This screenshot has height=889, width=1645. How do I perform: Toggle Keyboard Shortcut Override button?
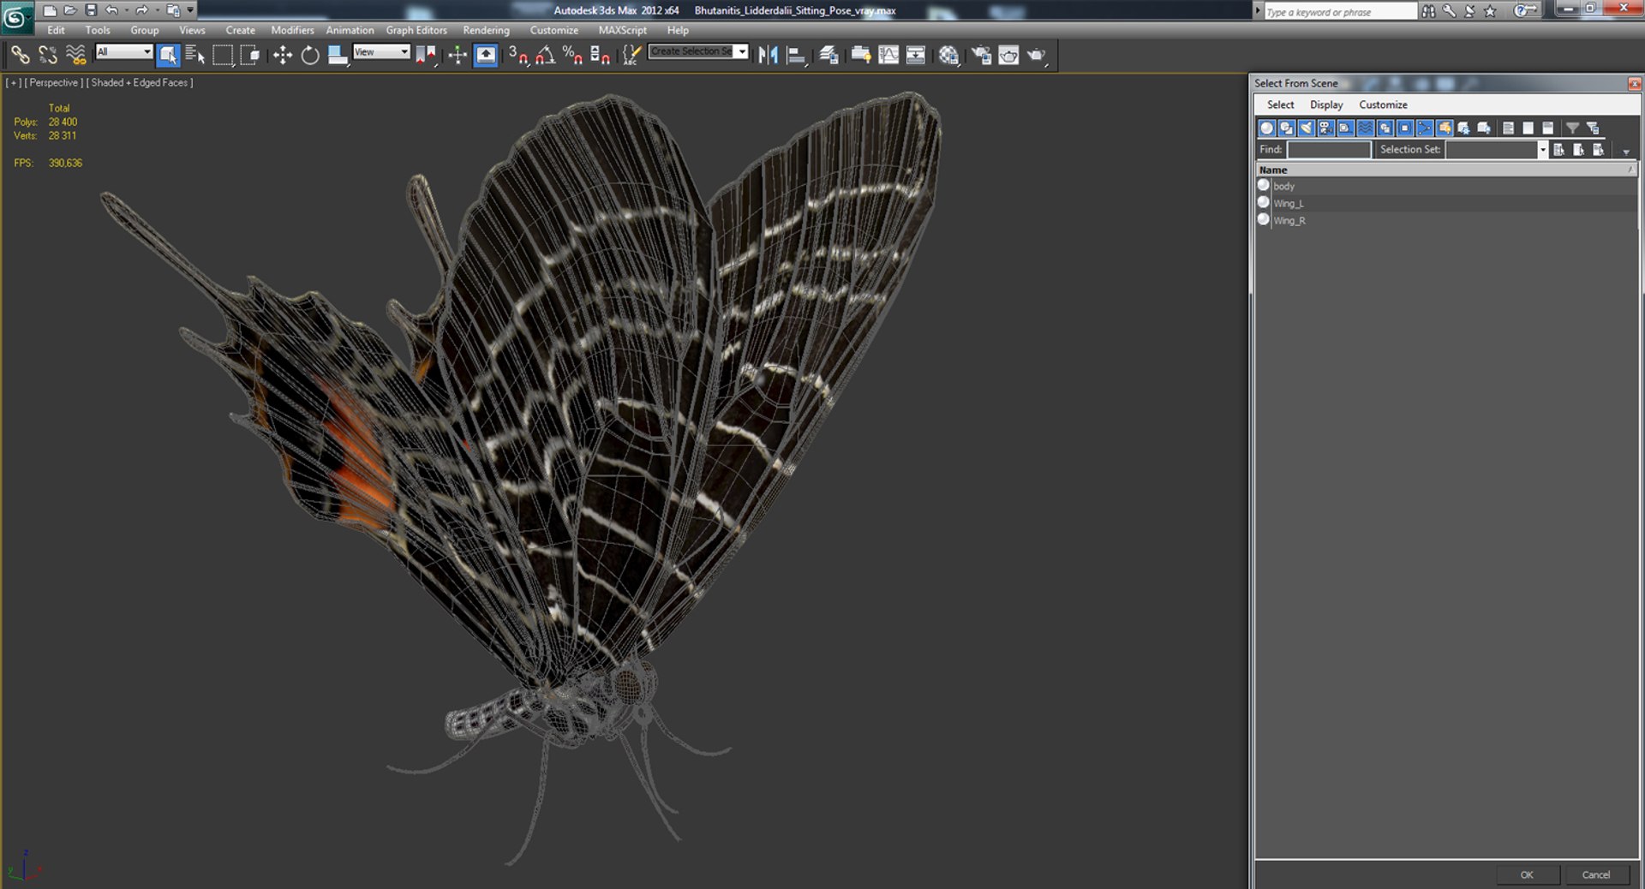coord(486,56)
